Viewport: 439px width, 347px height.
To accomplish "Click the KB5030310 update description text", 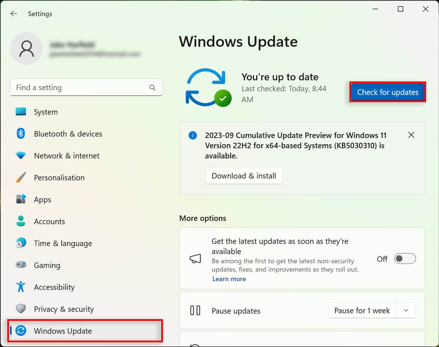I will tap(296, 145).
